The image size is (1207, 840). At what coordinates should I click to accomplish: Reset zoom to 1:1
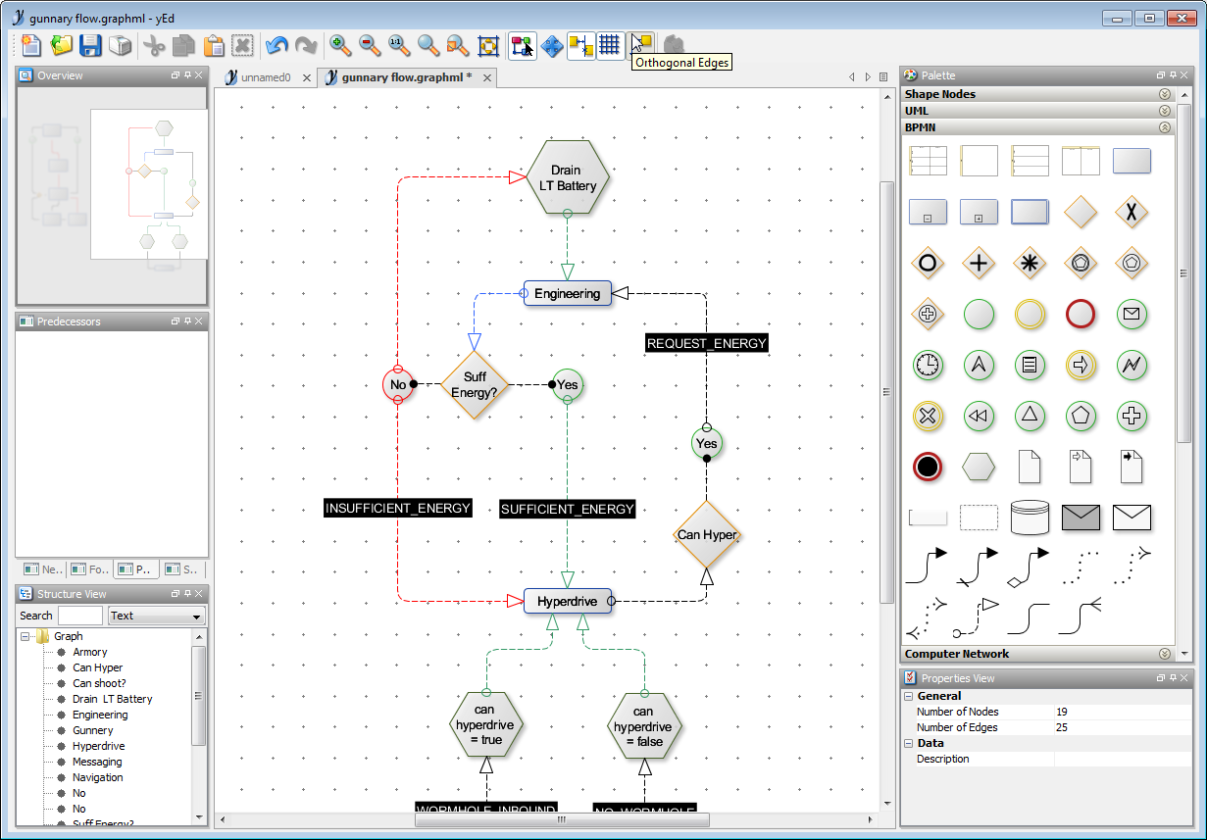click(398, 45)
